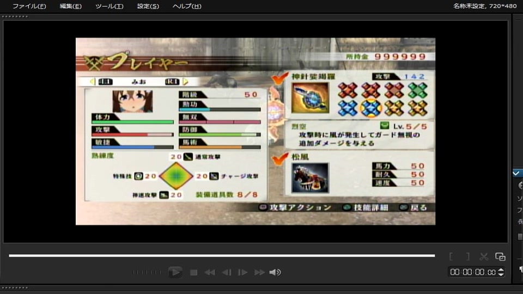Open the ヘルプ(H) menu

click(x=187, y=6)
